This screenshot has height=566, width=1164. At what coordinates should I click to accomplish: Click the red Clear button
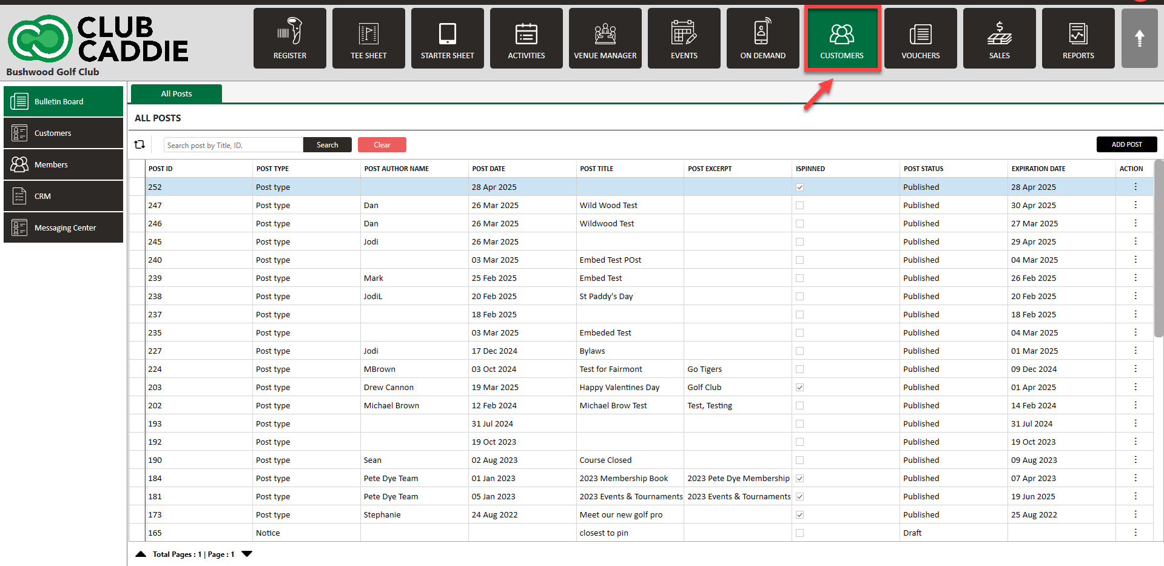pyautogui.click(x=382, y=144)
